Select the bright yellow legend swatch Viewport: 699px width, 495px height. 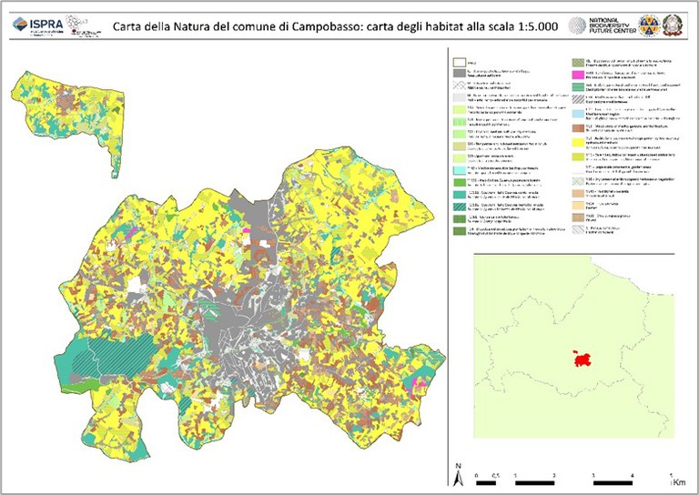tap(576, 141)
